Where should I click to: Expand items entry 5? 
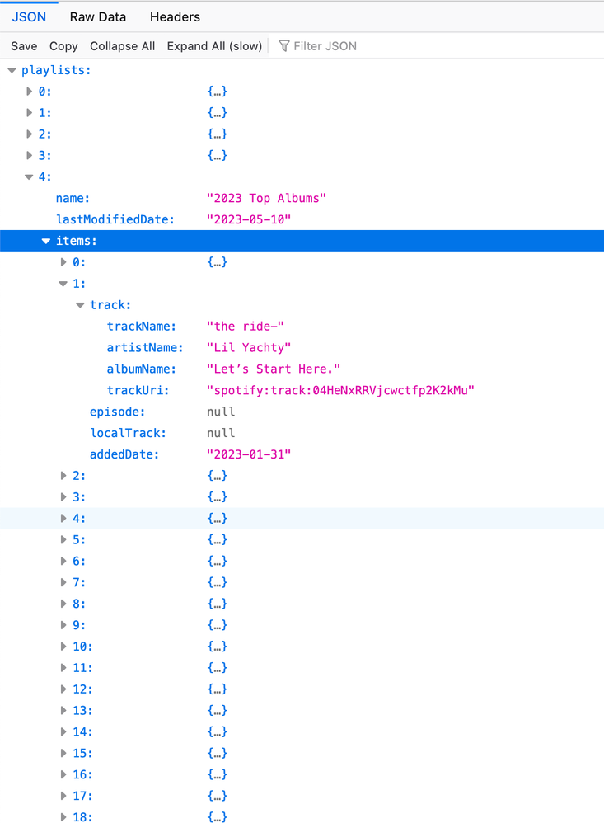63,540
